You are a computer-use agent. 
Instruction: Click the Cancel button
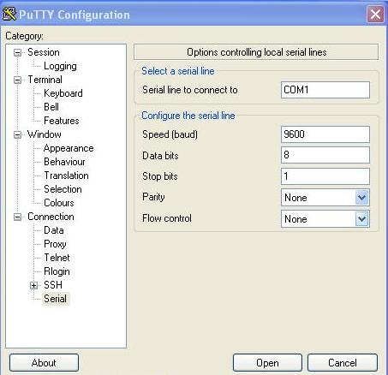coord(343,363)
